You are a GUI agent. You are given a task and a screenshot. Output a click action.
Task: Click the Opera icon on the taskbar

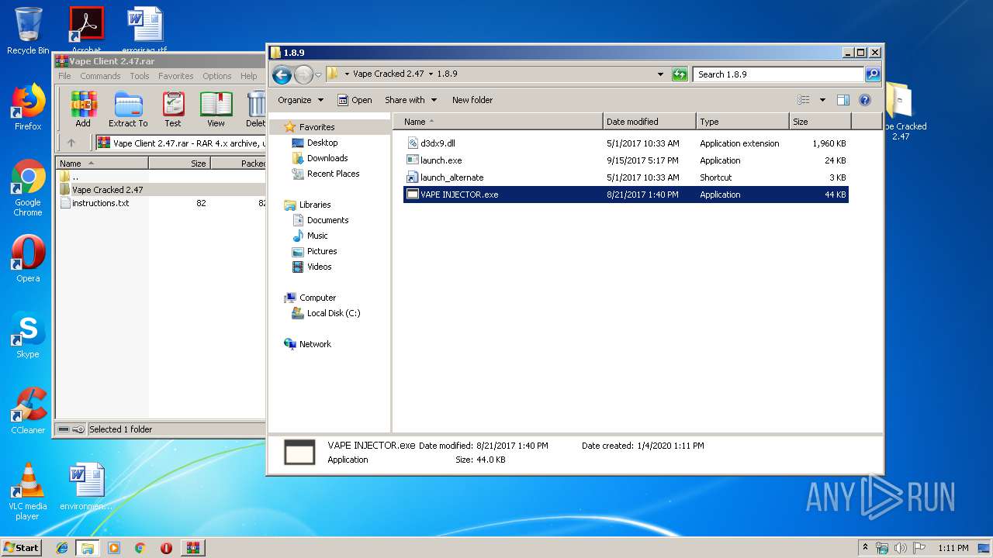[x=166, y=548]
